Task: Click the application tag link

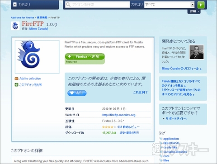Action: pos(171,139)
